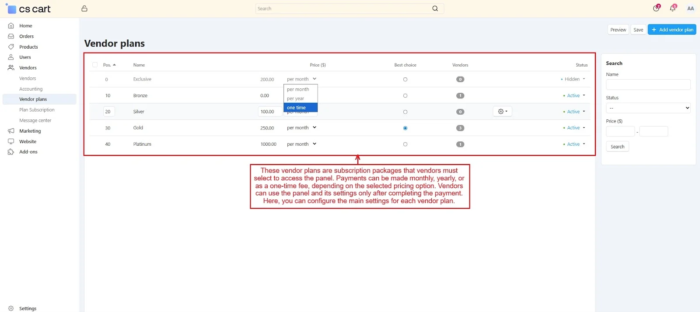Open the Status filter dropdown in Search panel
700x312 pixels.
[x=648, y=108]
